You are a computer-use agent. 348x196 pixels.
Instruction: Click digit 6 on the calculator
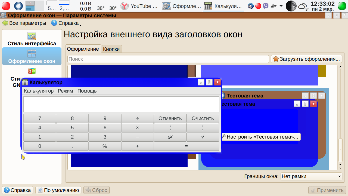pyautogui.click(x=105, y=128)
